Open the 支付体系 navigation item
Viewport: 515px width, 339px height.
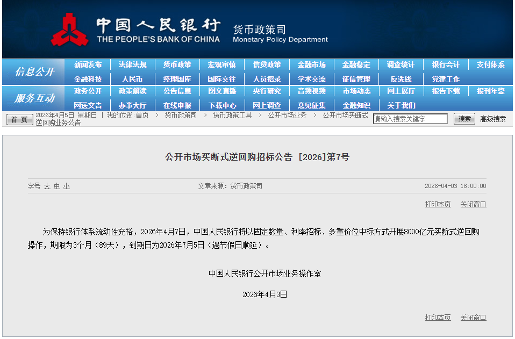click(490, 64)
